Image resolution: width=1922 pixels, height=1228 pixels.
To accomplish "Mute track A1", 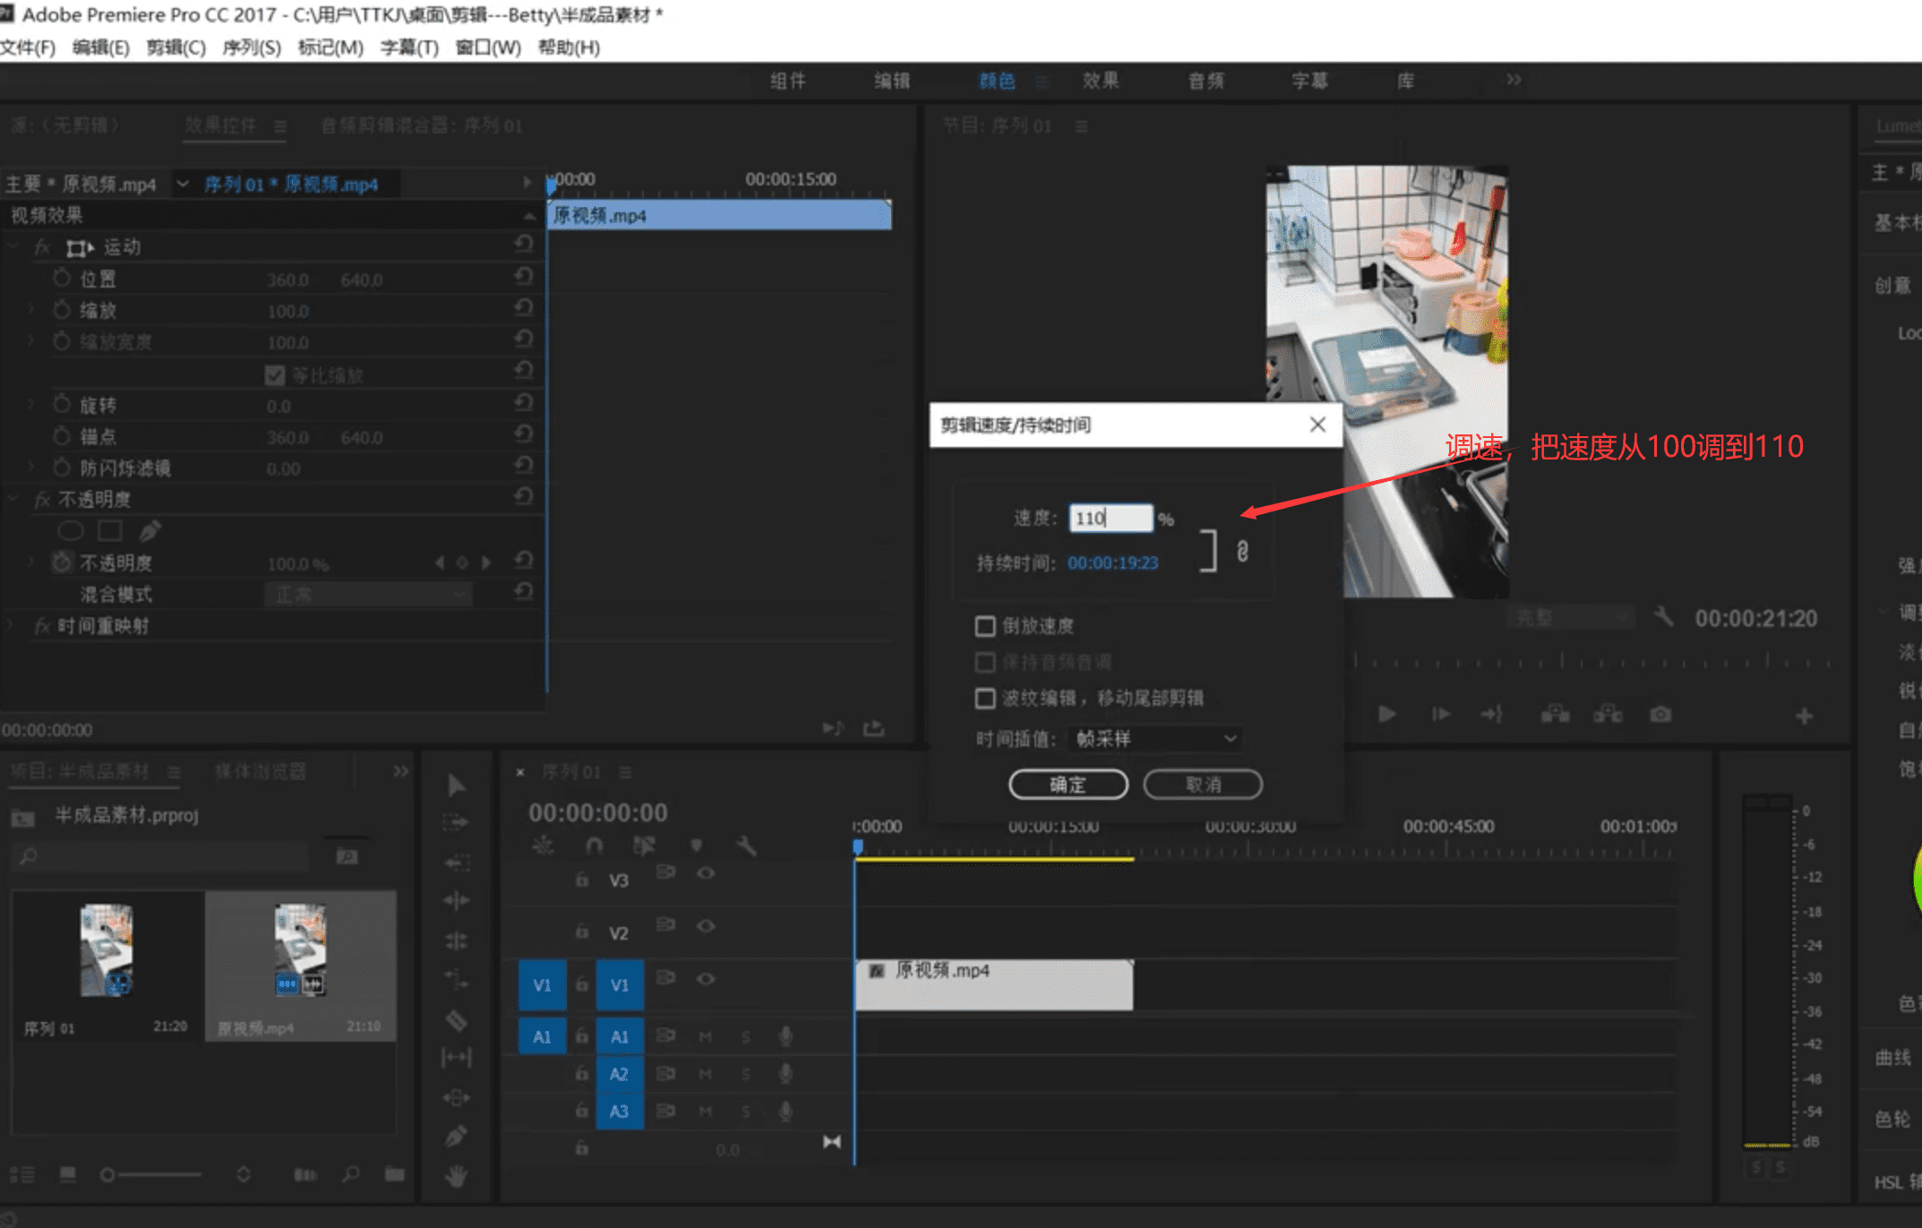I will point(705,1036).
